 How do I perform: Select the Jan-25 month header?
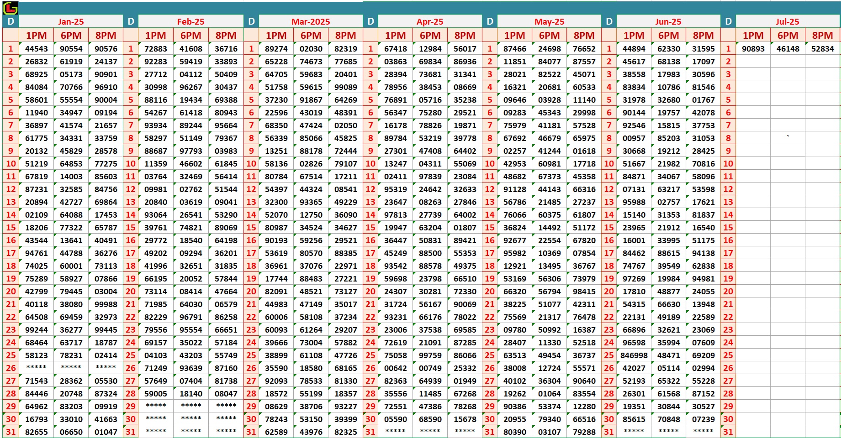coord(71,21)
